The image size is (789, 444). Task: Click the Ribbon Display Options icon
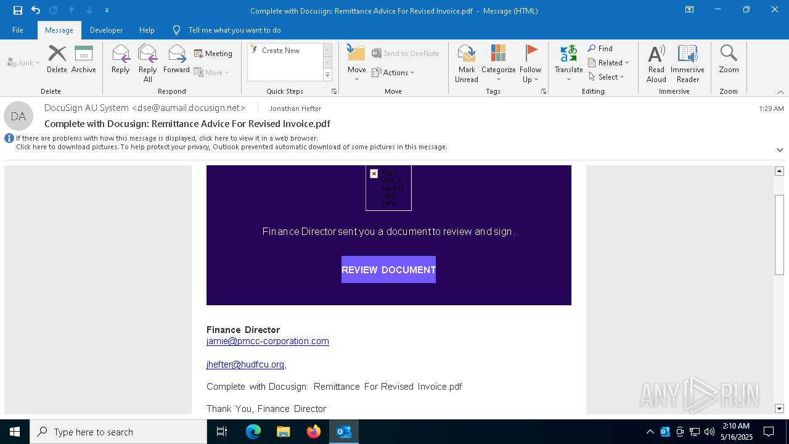689,10
